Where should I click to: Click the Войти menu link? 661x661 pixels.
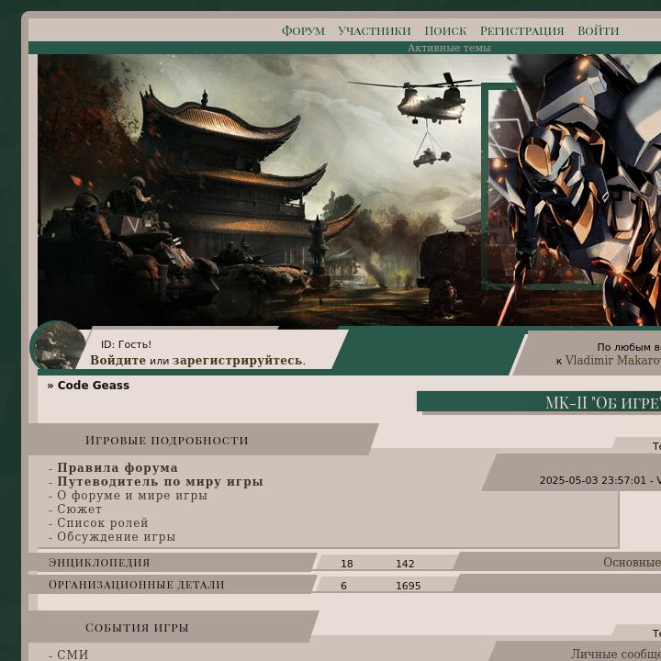coord(599,31)
